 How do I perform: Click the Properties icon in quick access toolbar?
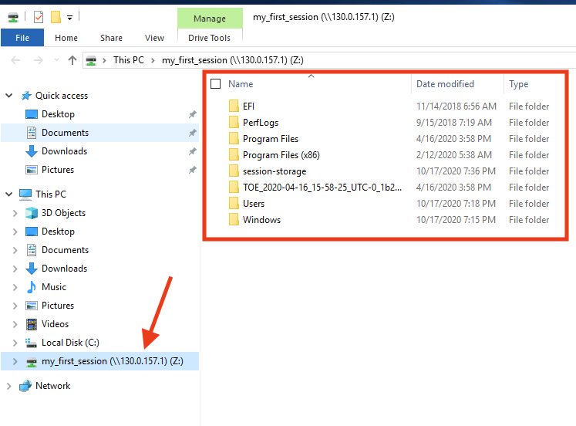pyautogui.click(x=39, y=17)
